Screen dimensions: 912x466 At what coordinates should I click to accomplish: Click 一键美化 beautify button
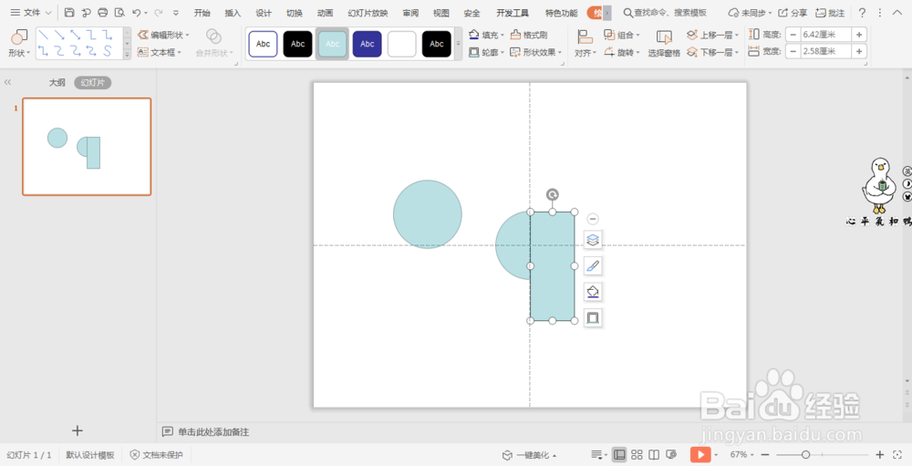coord(529,455)
